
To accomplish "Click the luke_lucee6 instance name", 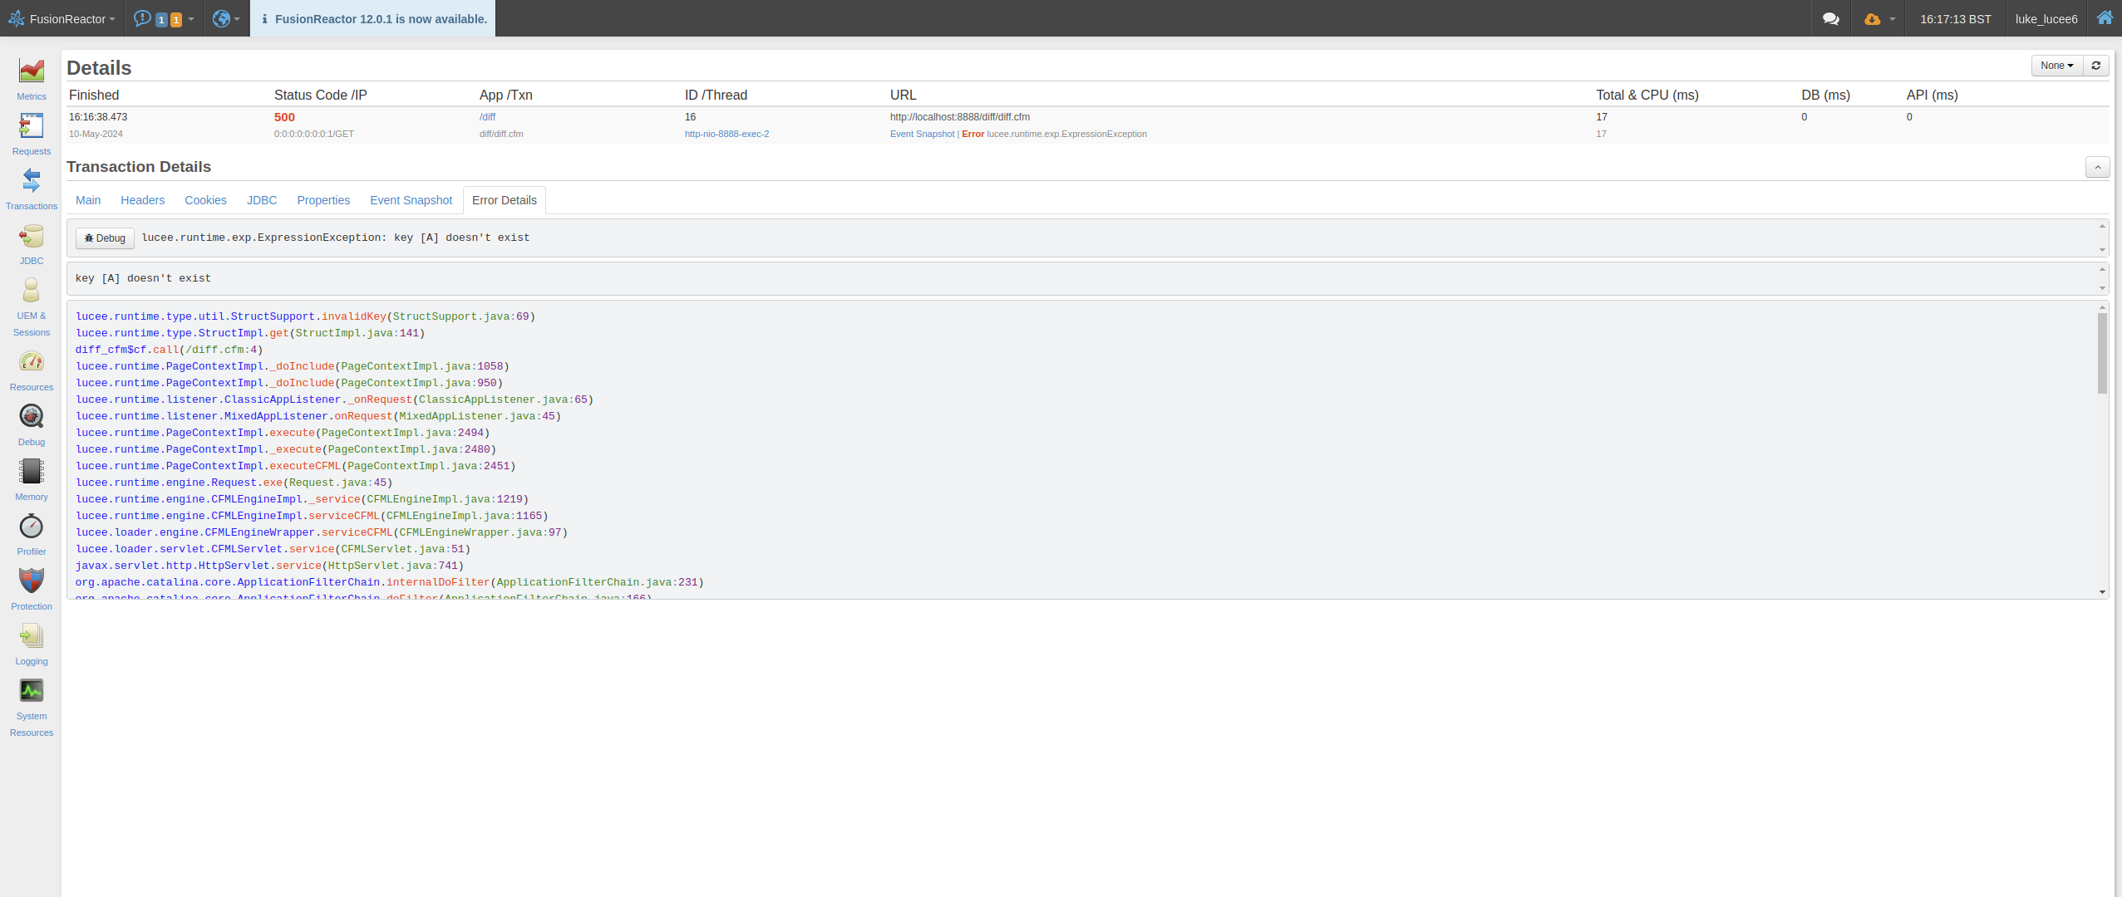I will (x=2046, y=18).
